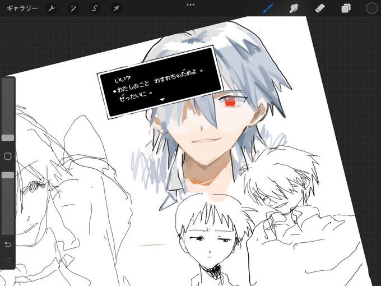Viewport: 381px width, 286px height.
Task: Click the brush opacity slider handle
Action: point(8,175)
